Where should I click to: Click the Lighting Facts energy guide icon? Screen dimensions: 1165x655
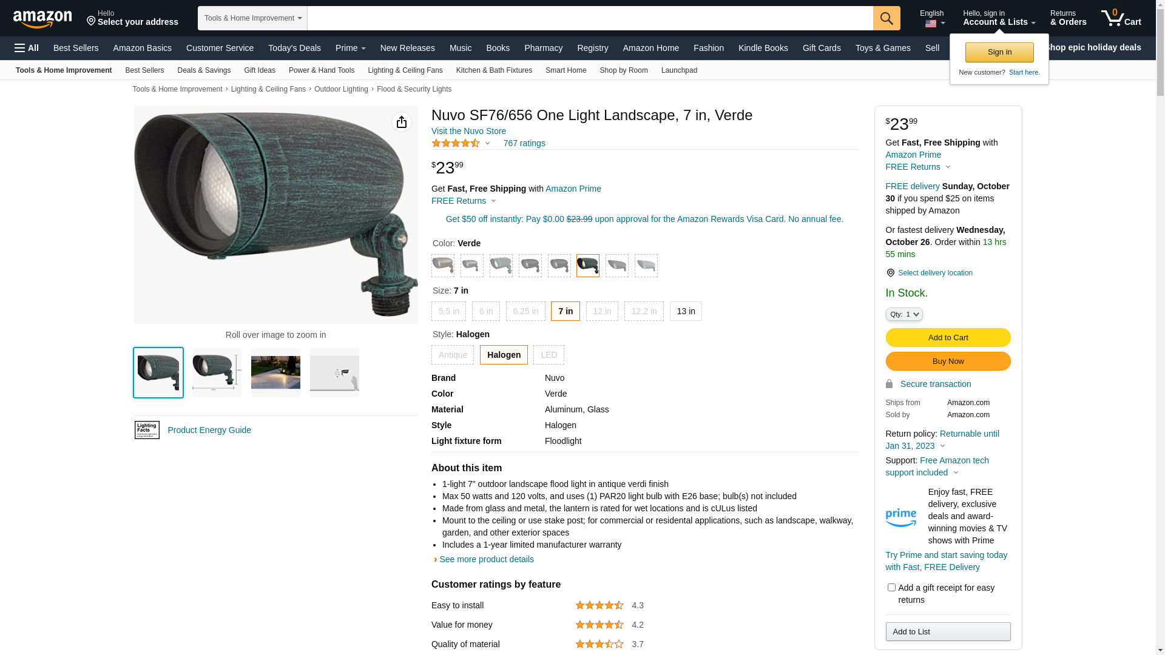(147, 430)
